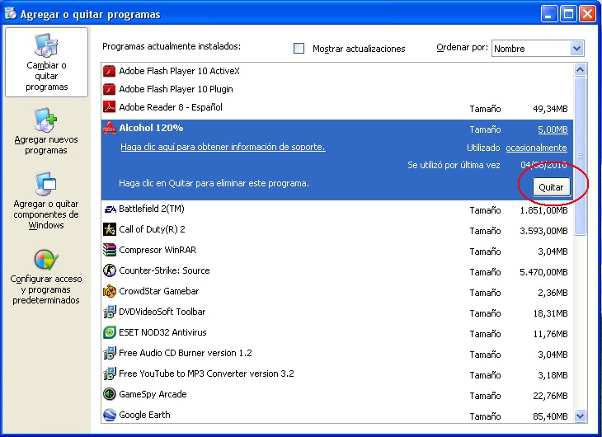
Task: Click the Compresor WinRAR books icon
Action: pos(110,250)
